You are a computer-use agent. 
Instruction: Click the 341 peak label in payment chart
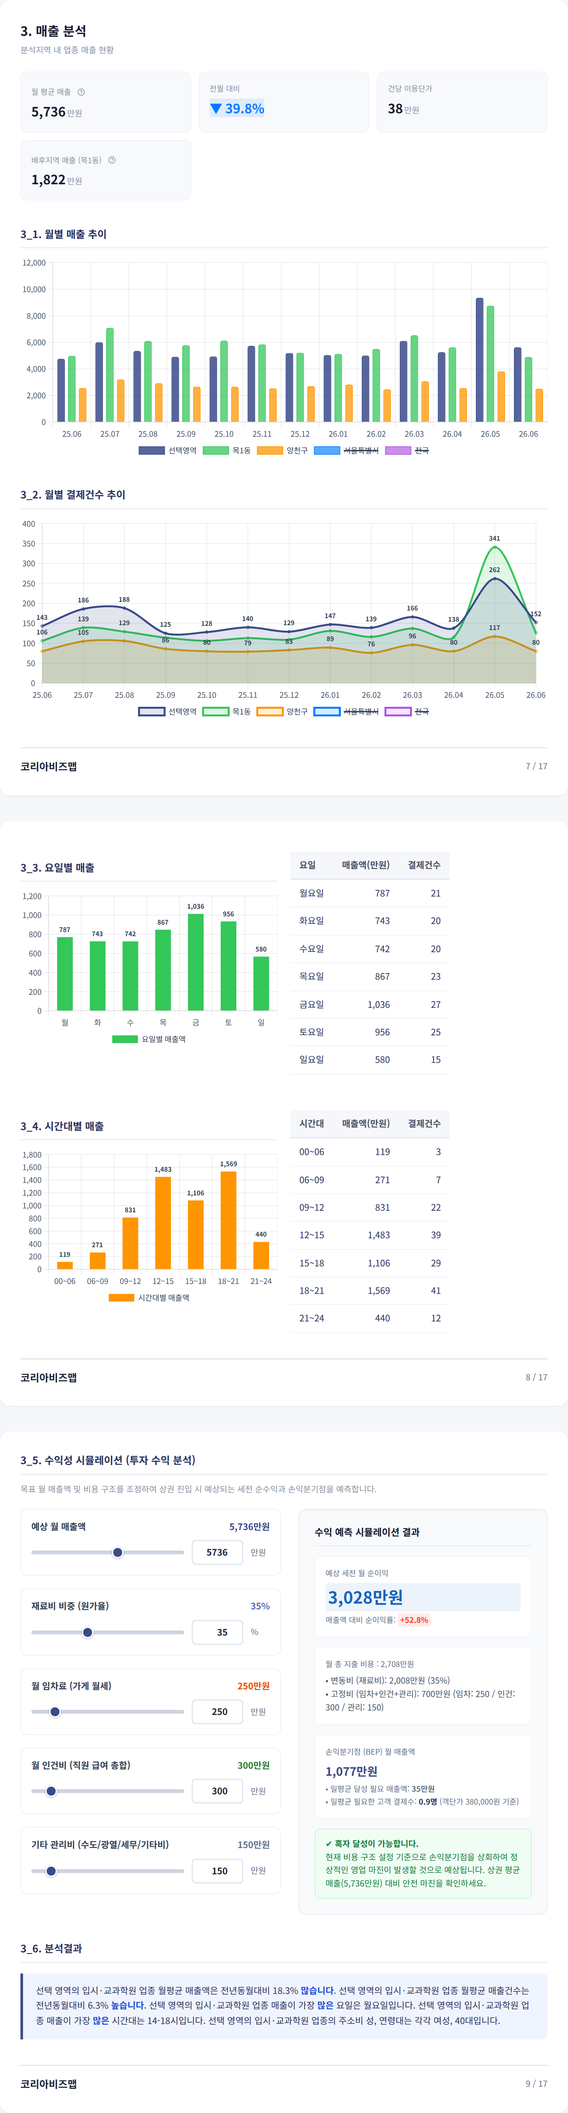coord(494,539)
